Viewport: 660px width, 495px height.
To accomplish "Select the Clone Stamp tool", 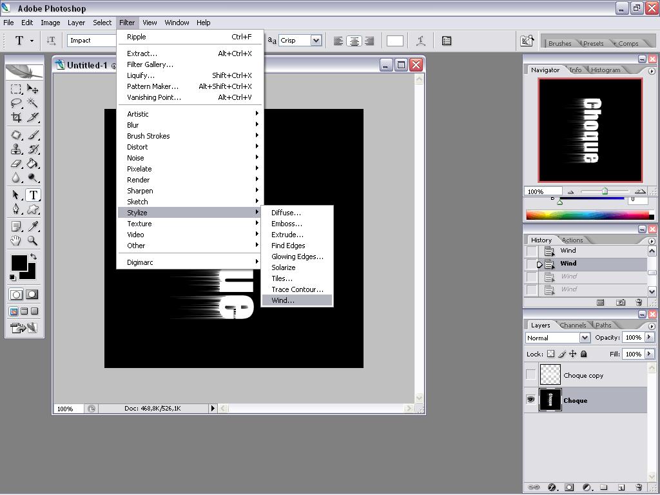I will [x=16, y=149].
